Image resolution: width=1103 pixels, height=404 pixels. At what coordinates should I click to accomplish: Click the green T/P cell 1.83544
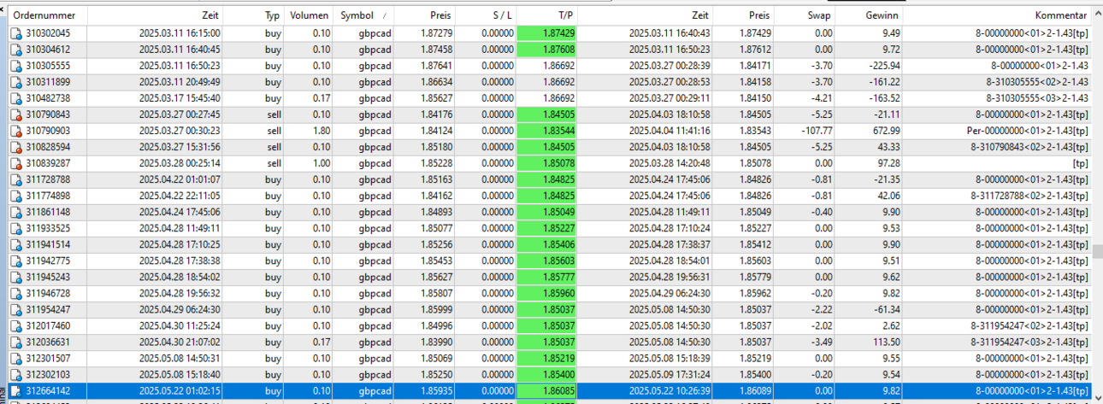point(547,131)
